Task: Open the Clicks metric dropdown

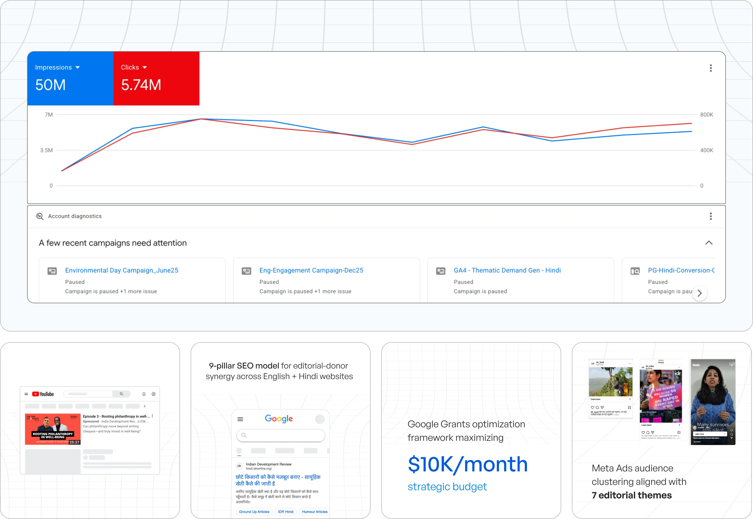Action: [x=145, y=67]
